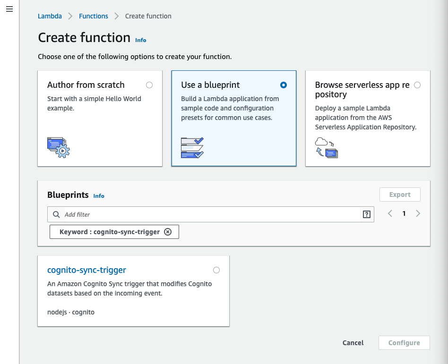This screenshot has height=364, width=448.
Task: Go to next blueprints page
Action: (x=418, y=213)
